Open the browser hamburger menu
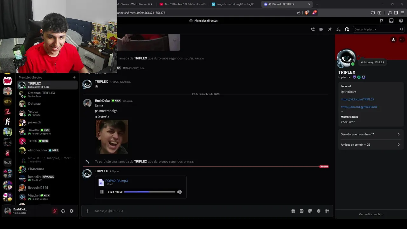Screen dimensions: 407x229 click(x=402, y=13)
